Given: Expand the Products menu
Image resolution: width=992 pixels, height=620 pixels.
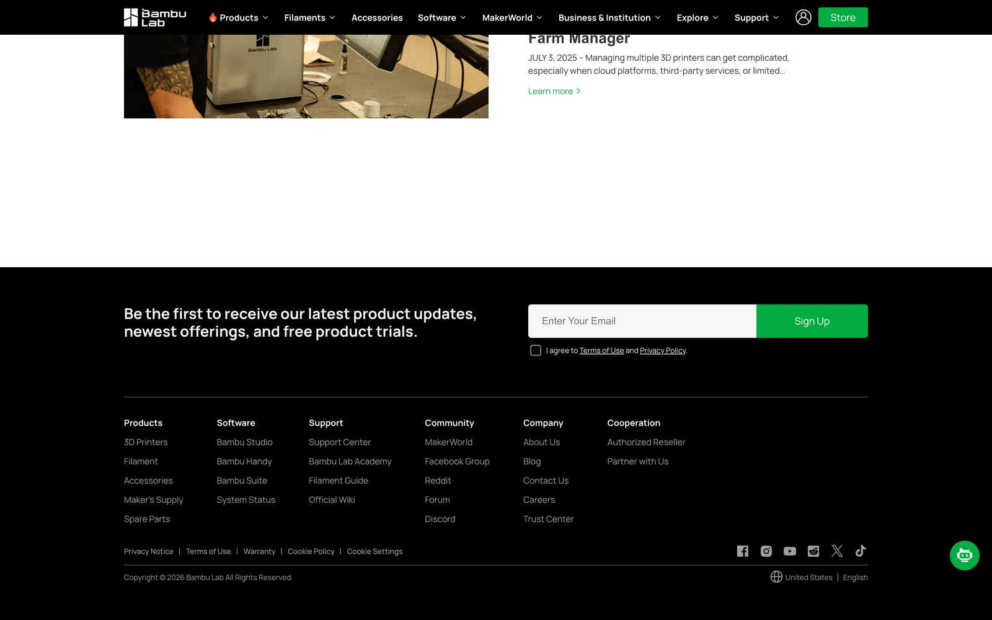Looking at the screenshot, I should click(x=239, y=17).
